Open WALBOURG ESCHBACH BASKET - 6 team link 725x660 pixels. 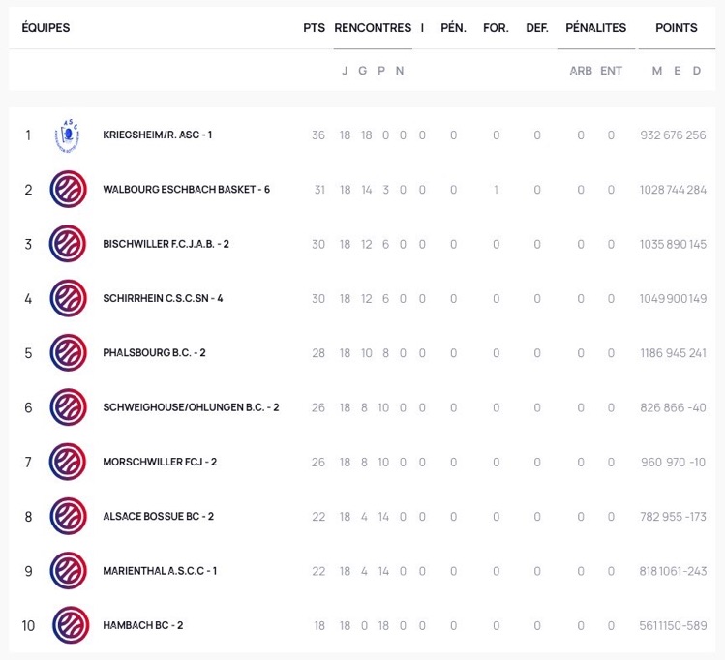coord(187,190)
